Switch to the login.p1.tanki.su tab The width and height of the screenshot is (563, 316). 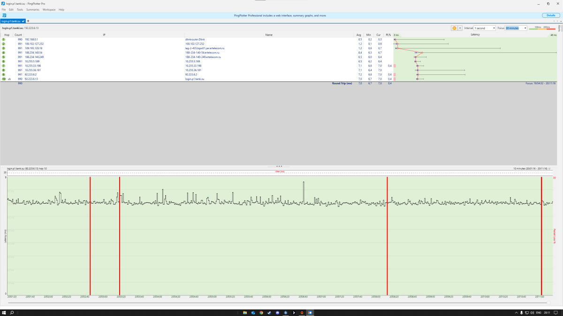click(x=12, y=21)
